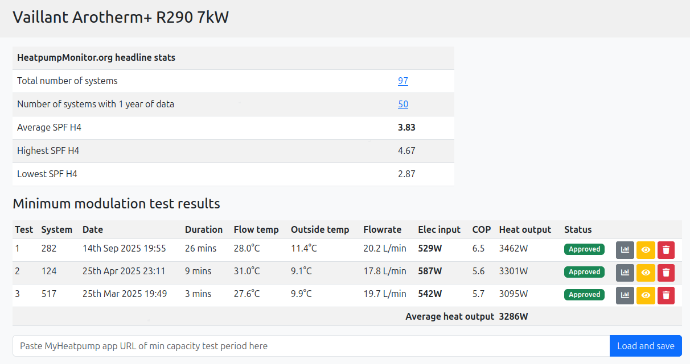
Task: Delete test 3 from system 517
Action: [x=666, y=295]
